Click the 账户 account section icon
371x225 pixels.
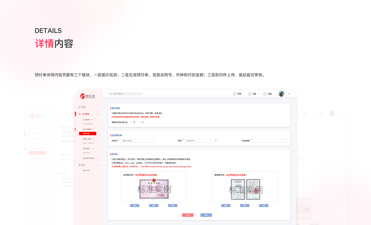[x=79, y=164]
